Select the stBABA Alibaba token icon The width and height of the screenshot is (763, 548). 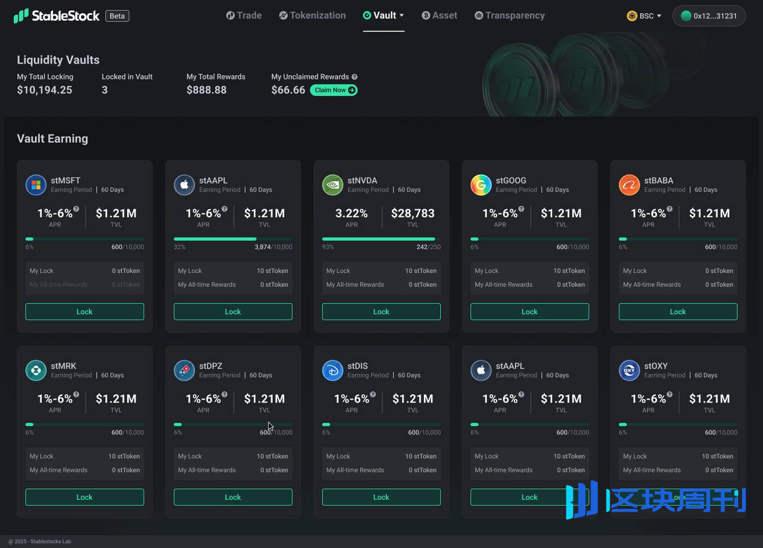click(629, 185)
